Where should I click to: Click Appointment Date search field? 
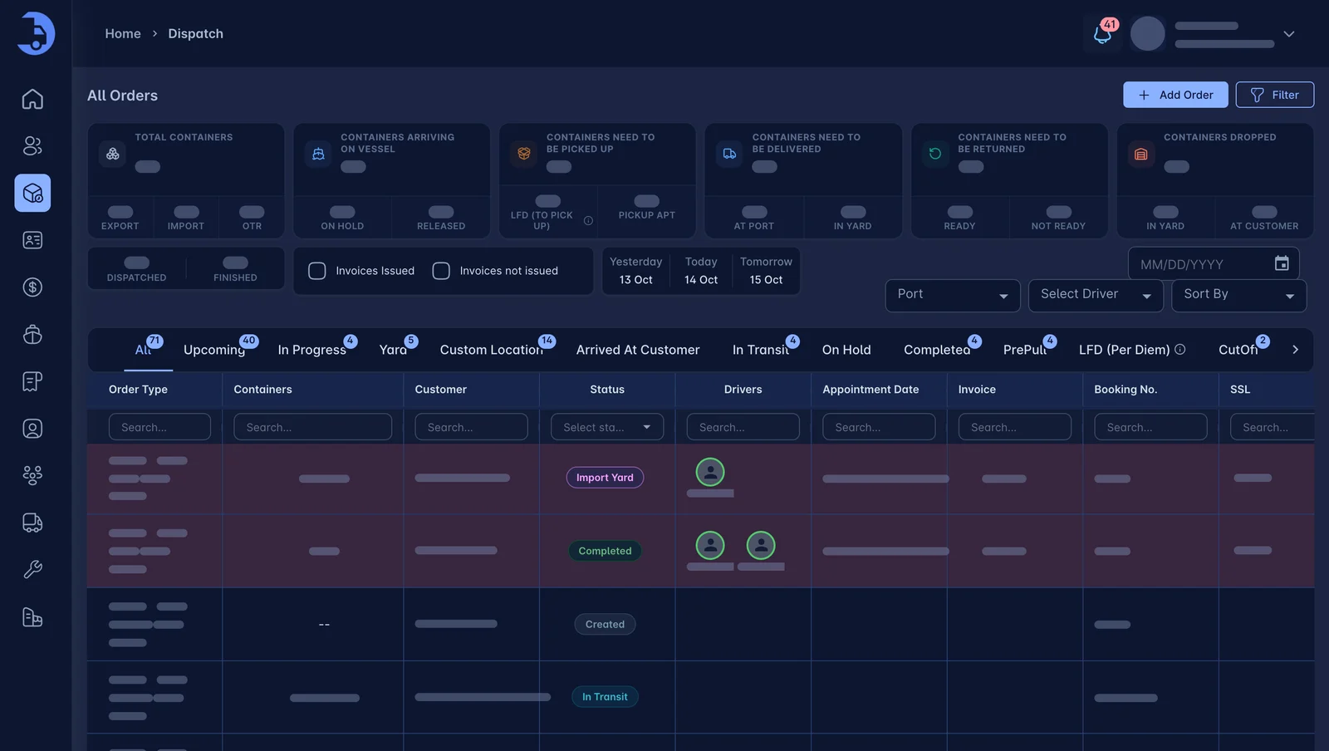879,427
